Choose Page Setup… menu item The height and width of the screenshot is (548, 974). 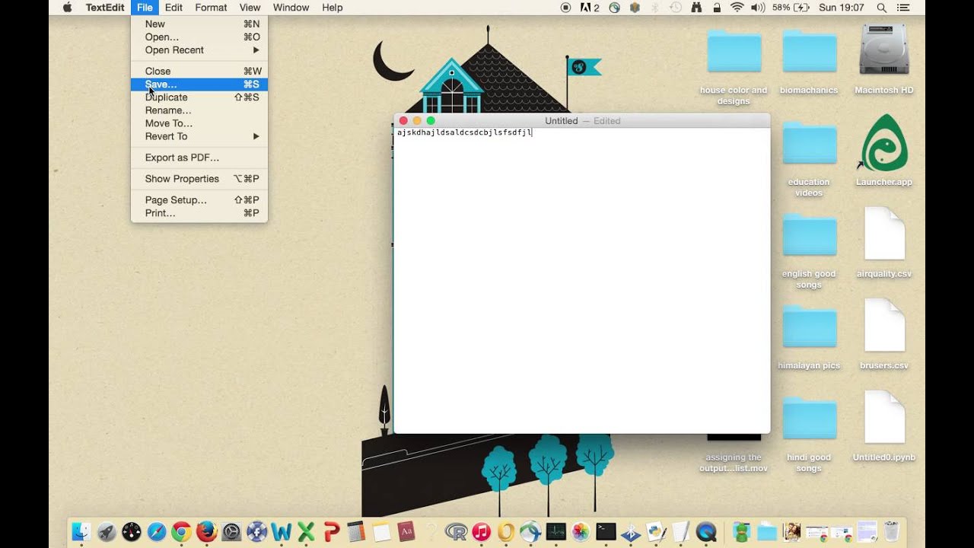(x=199, y=200)
